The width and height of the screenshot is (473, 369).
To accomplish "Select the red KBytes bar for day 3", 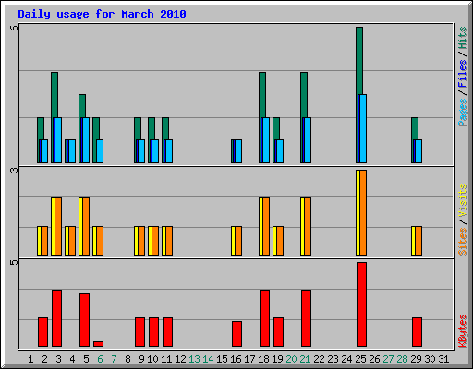I will tap(56, 318).
